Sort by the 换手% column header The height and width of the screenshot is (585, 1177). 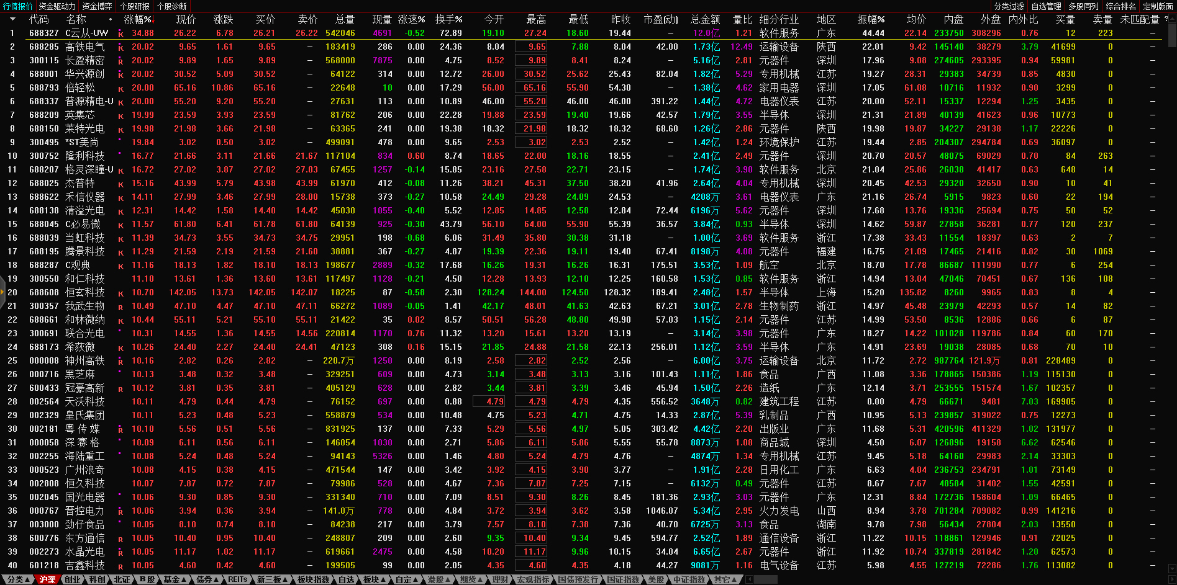point(448,19)
